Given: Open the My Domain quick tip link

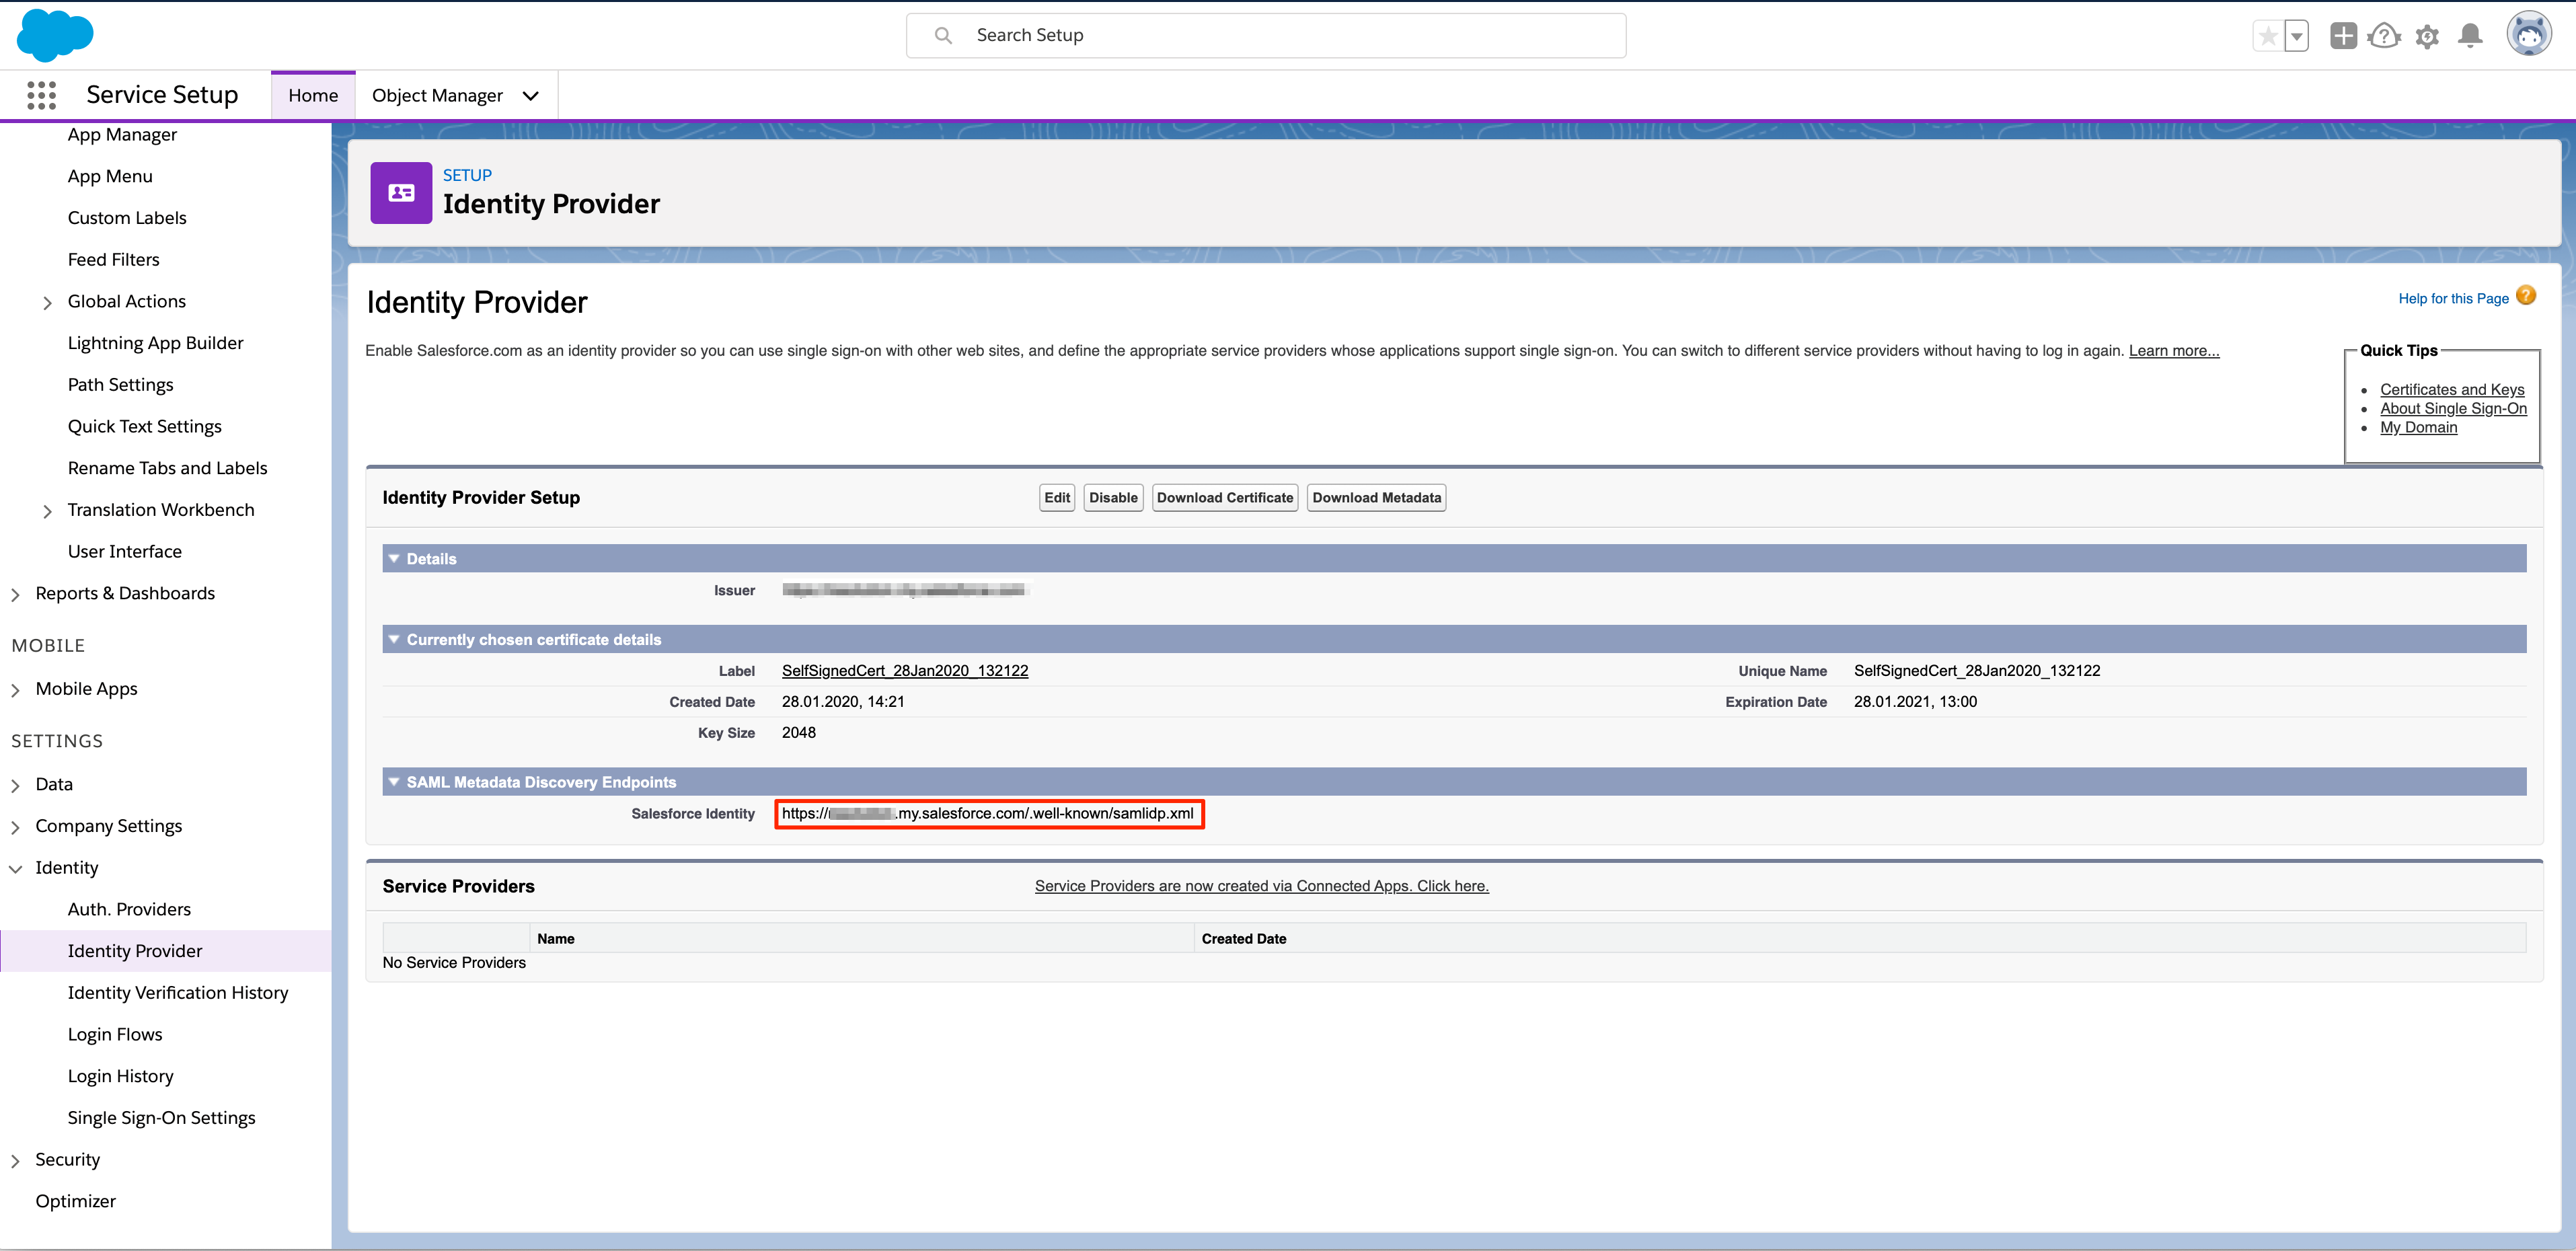Looking at the screenshot, I should [x=2418, y=427].
